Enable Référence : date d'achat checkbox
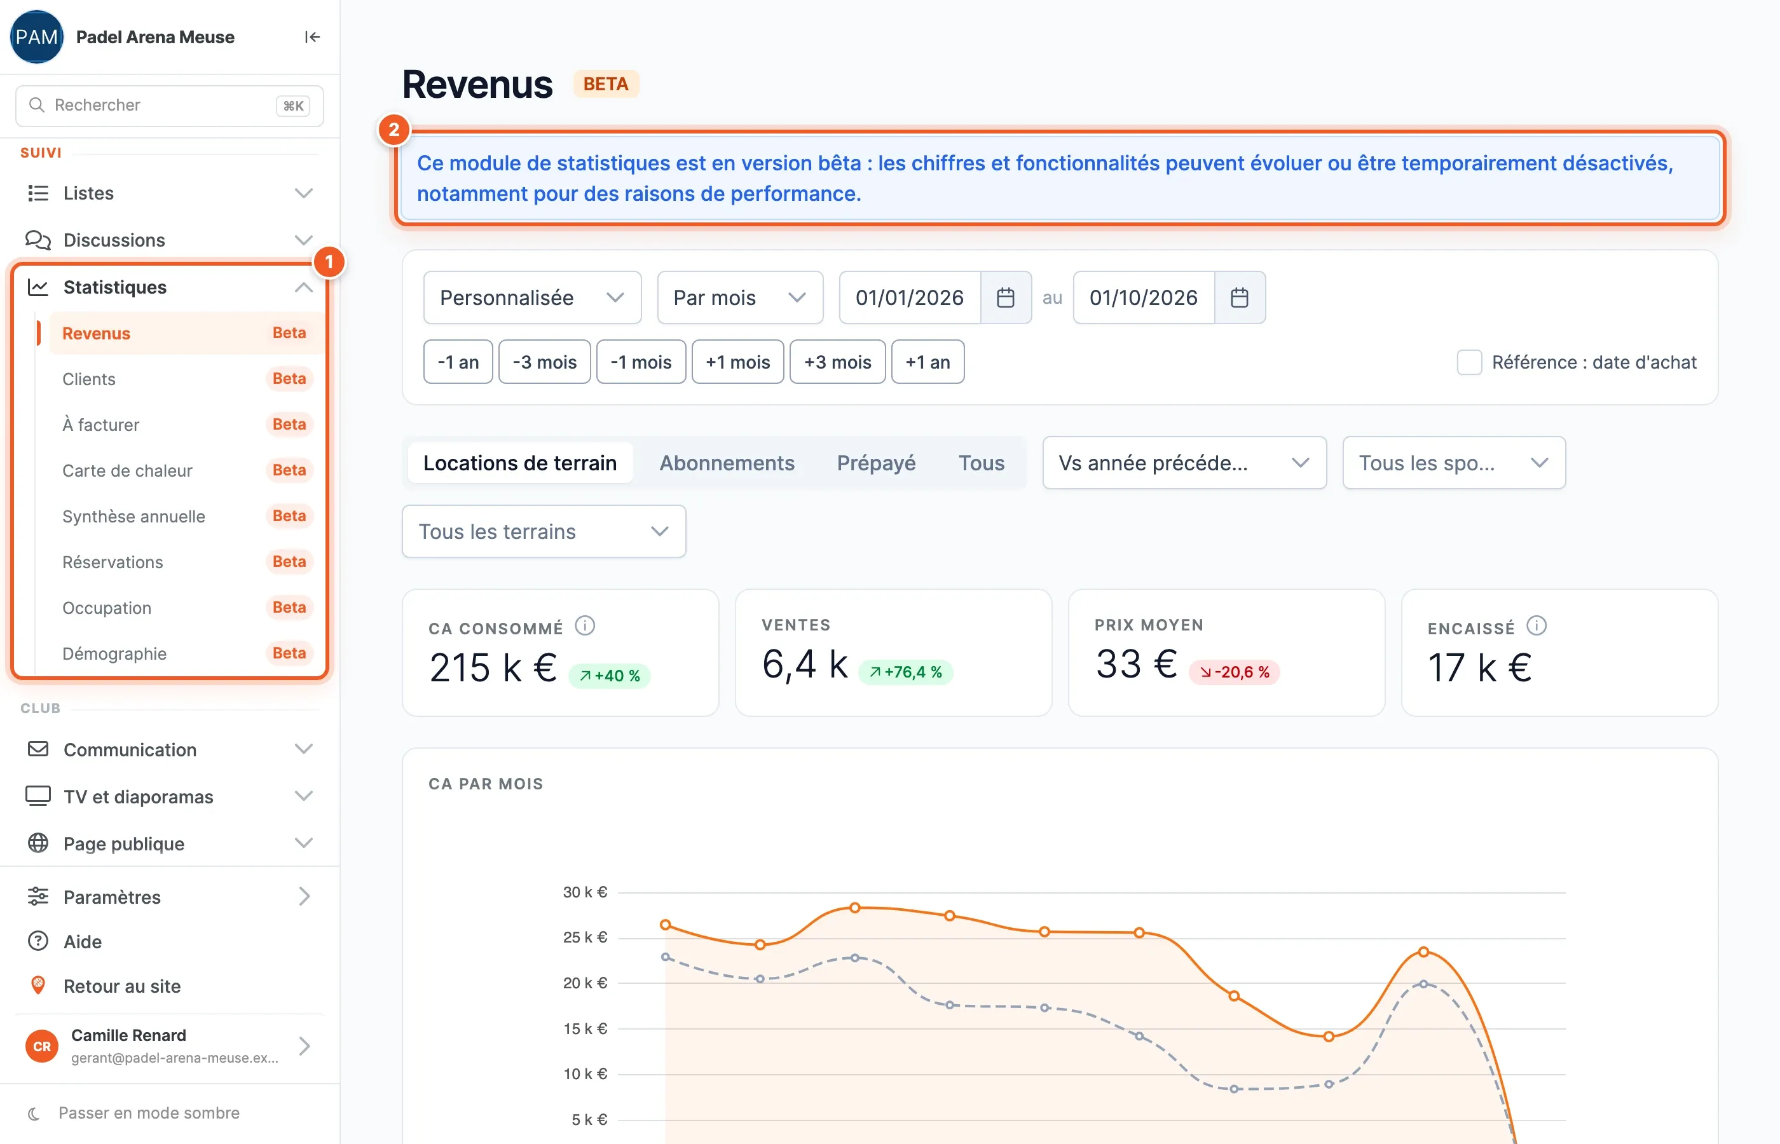 [x=1470, y=362]
